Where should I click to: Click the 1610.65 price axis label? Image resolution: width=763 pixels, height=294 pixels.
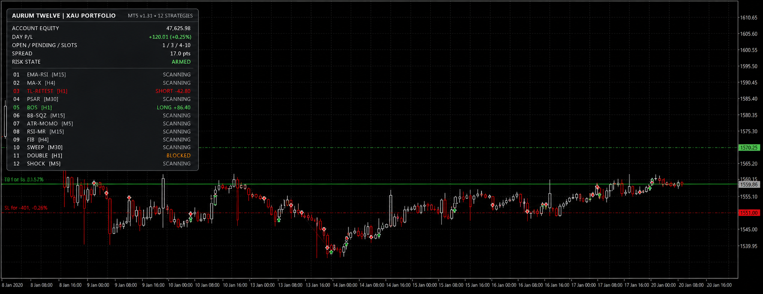click(749, 18)
